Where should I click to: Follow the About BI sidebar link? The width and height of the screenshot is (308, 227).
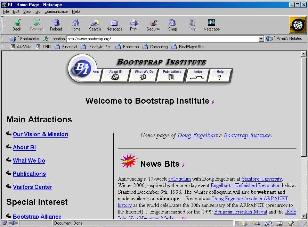tap(24, 148)
